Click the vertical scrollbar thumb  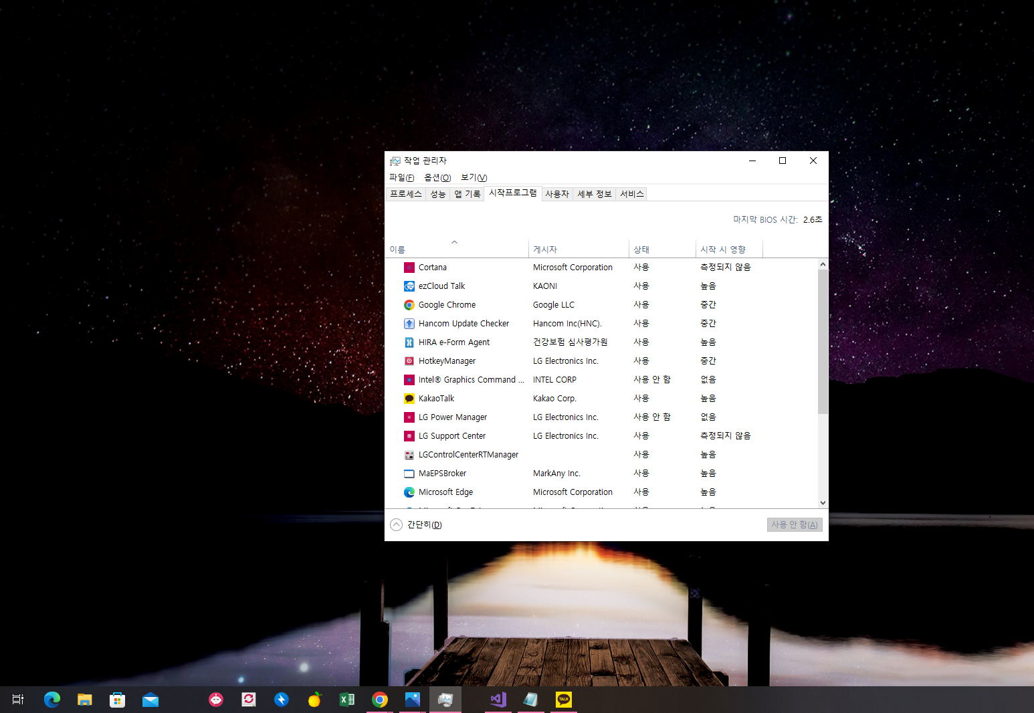[x=823, y=342]
